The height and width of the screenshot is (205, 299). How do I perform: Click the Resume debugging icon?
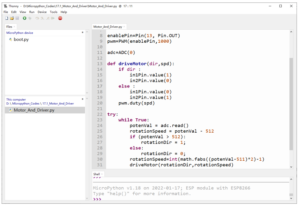(53, 18)
